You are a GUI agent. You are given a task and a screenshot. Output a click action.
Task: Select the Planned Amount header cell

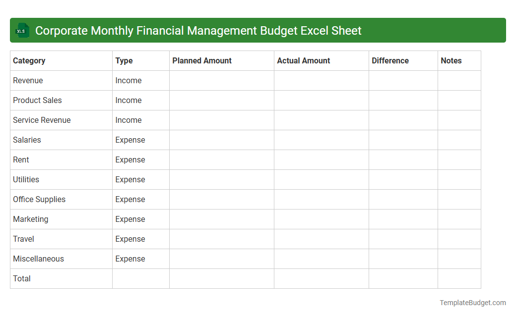201,60
